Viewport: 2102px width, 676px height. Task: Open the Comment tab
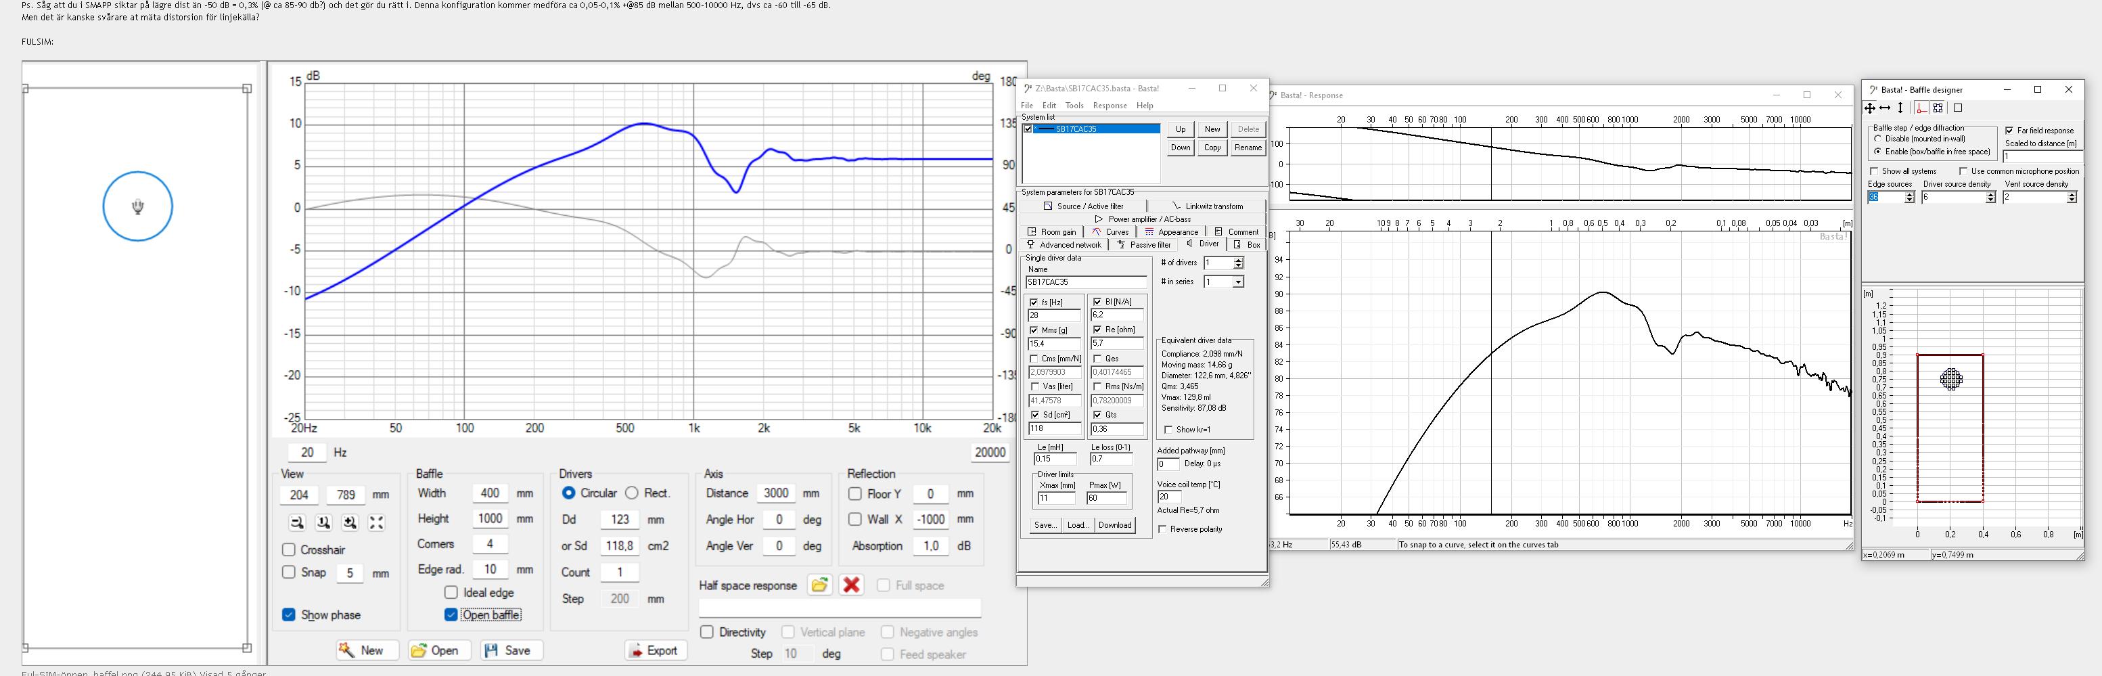[1237, 232]
